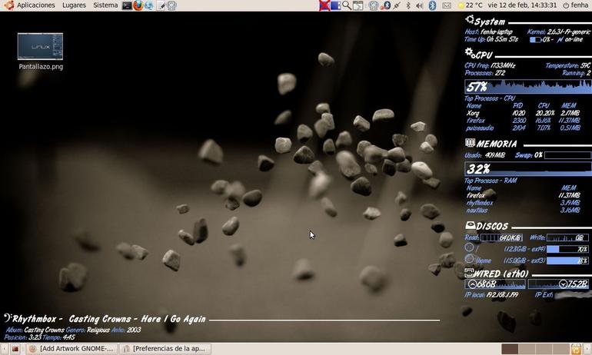592x355 pixels.
Task: Select the Pantallazo.png desktop file
Action: 41,51
